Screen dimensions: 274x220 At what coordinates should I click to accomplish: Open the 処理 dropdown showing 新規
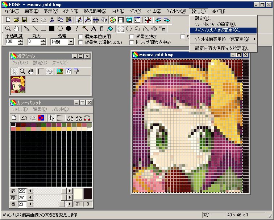click(71, 42)
